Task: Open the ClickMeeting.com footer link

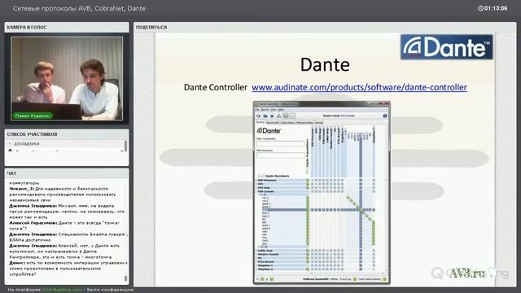Action: (x=62, y=290)
